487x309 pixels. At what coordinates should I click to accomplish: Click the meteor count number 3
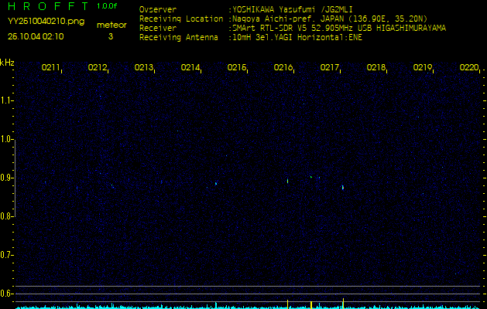coord(110,36)
